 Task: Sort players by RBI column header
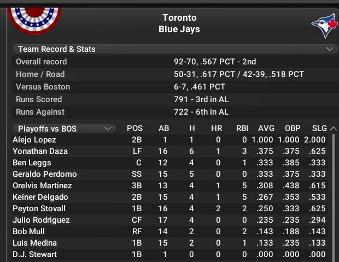[242, 129]
